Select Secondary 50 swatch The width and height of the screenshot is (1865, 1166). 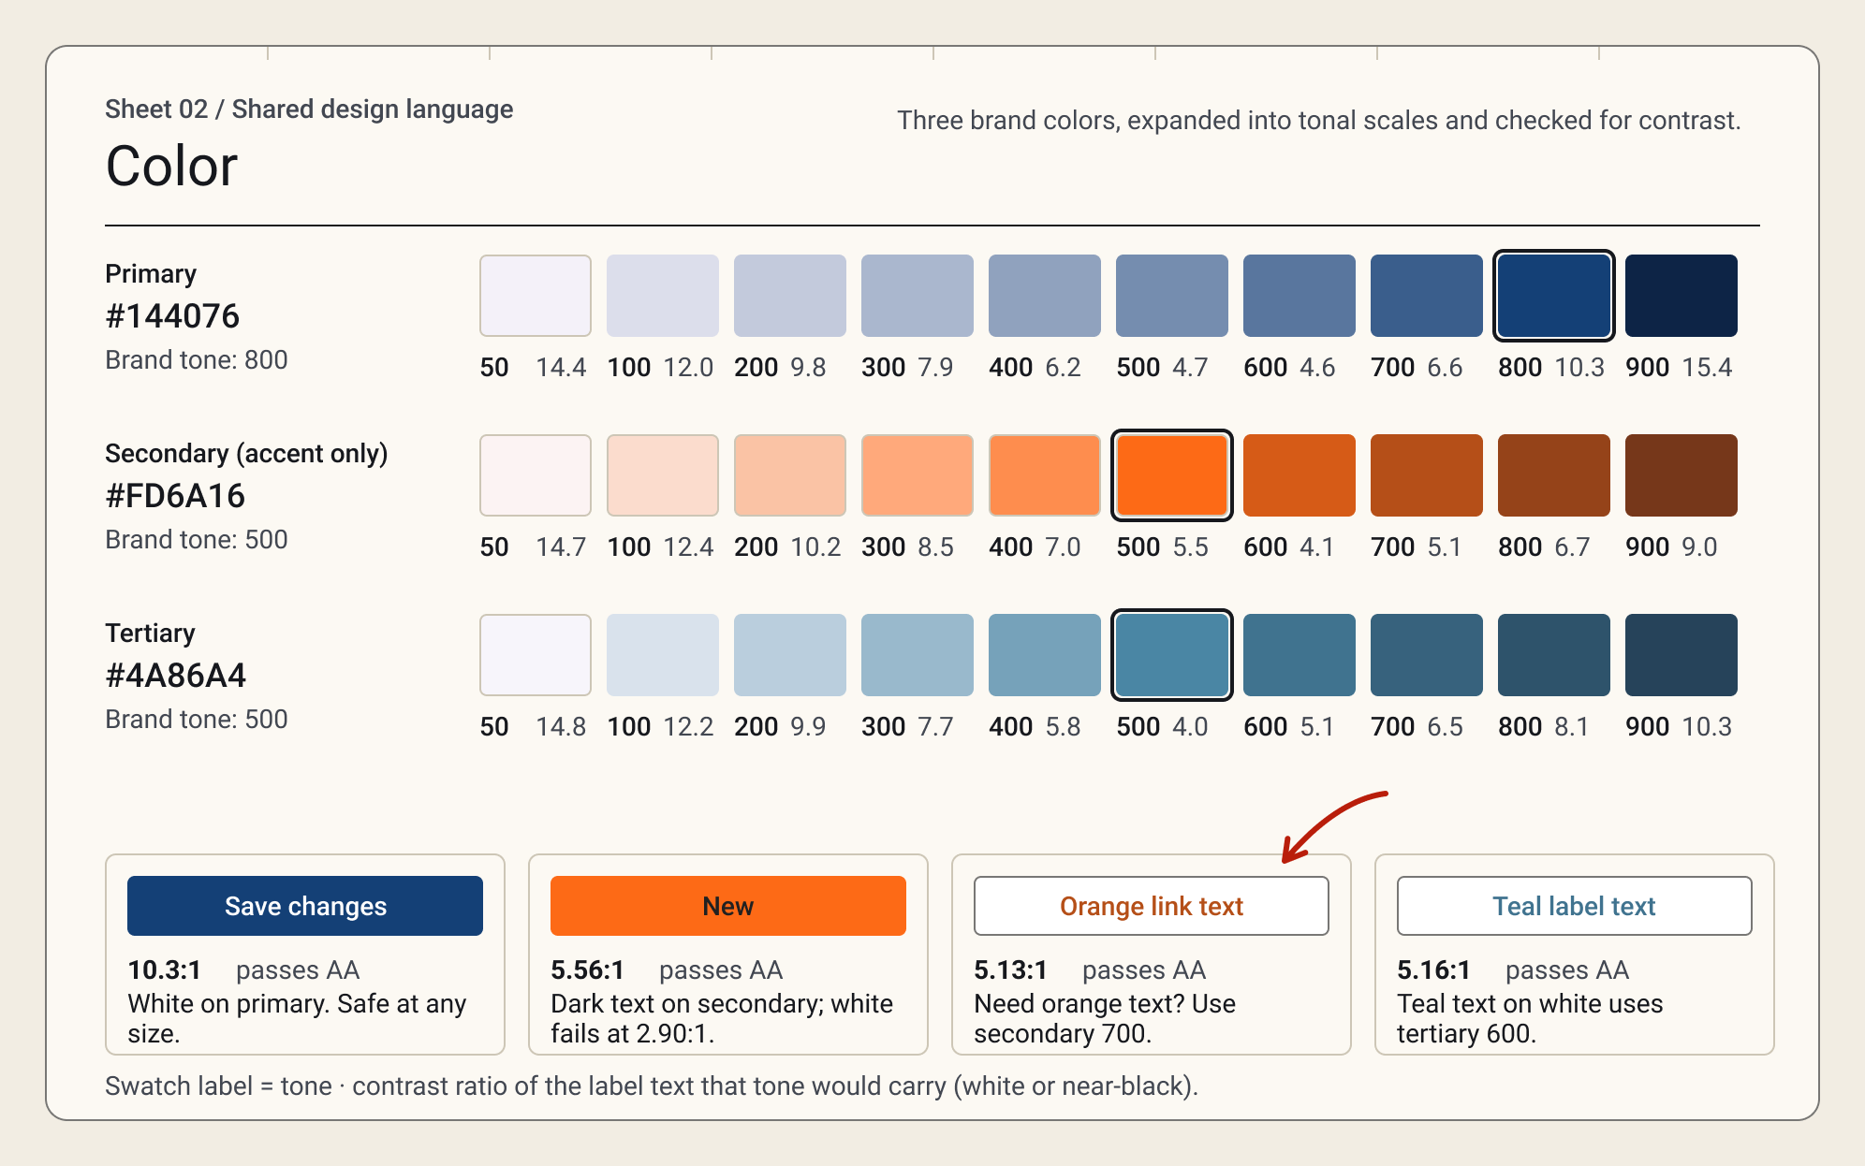coord(536,475)
